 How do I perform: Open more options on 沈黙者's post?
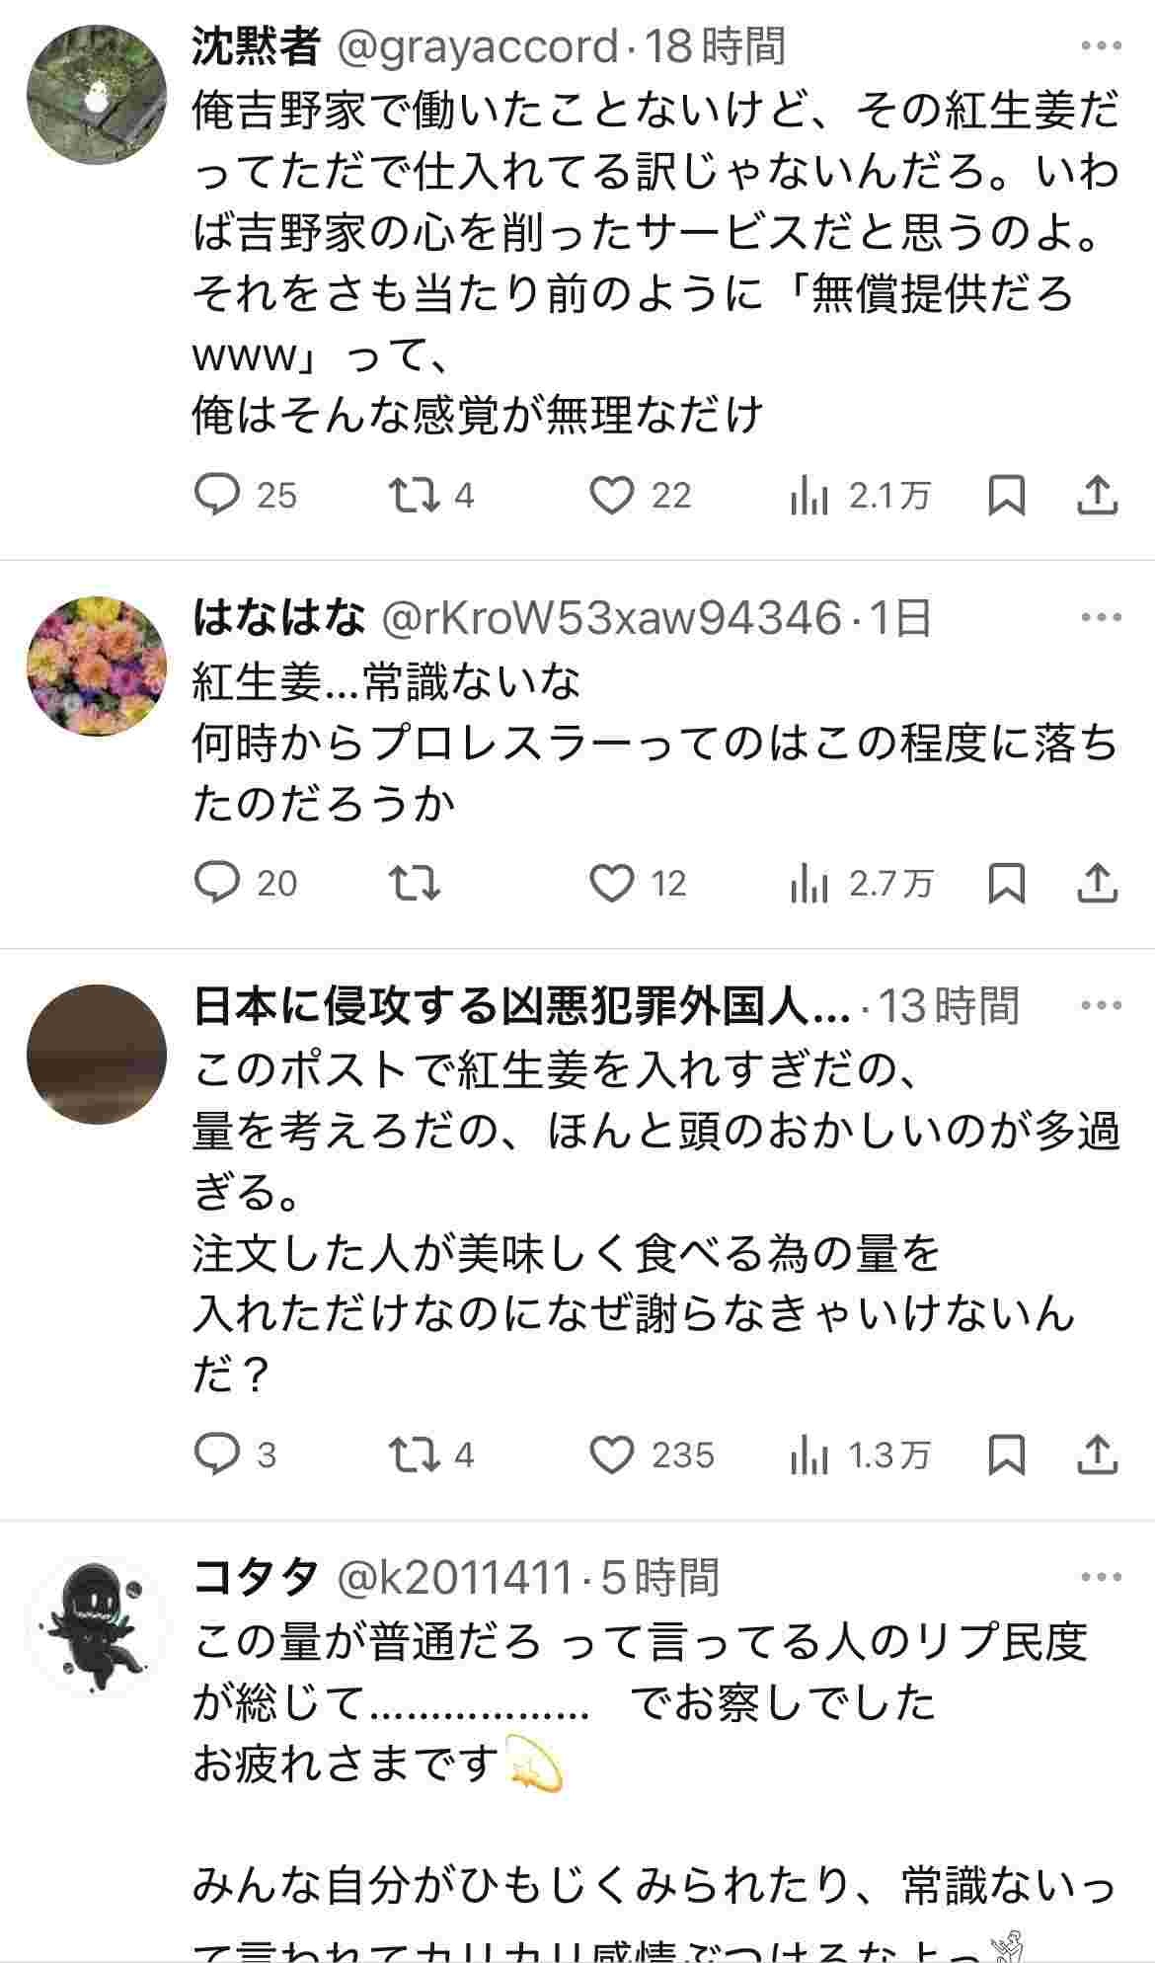click(1101, 45)
